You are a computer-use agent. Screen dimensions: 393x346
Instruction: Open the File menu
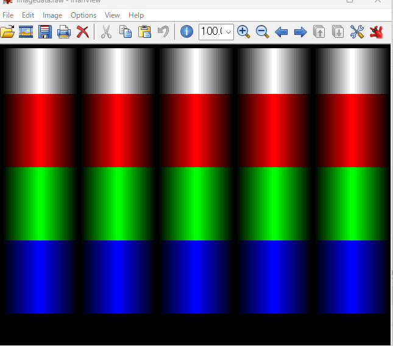click(8, 15)
